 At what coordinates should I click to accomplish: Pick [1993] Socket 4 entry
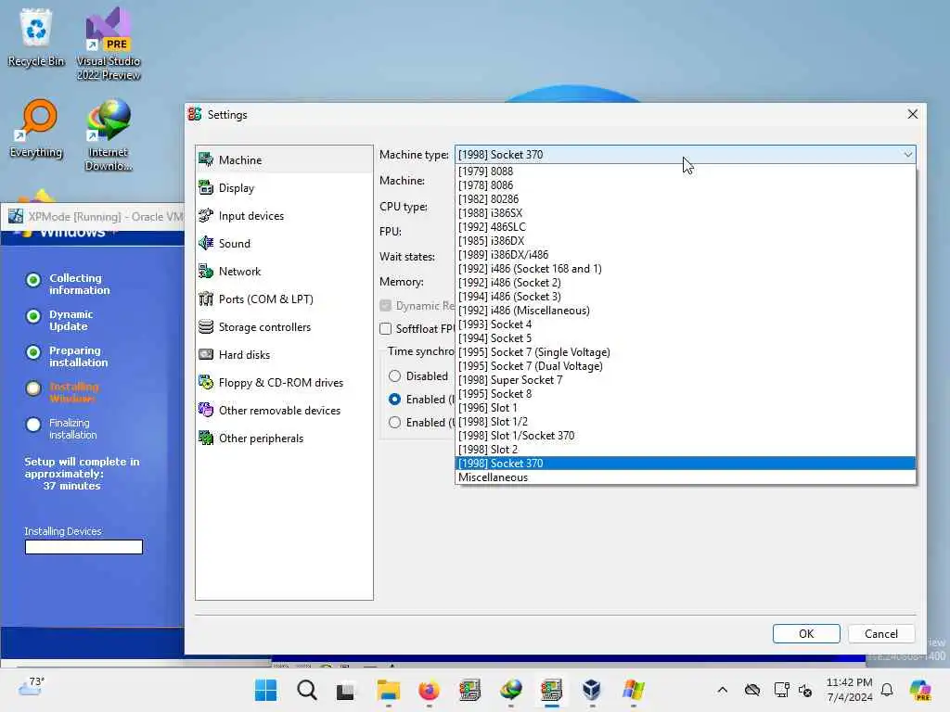click(686, 324)
